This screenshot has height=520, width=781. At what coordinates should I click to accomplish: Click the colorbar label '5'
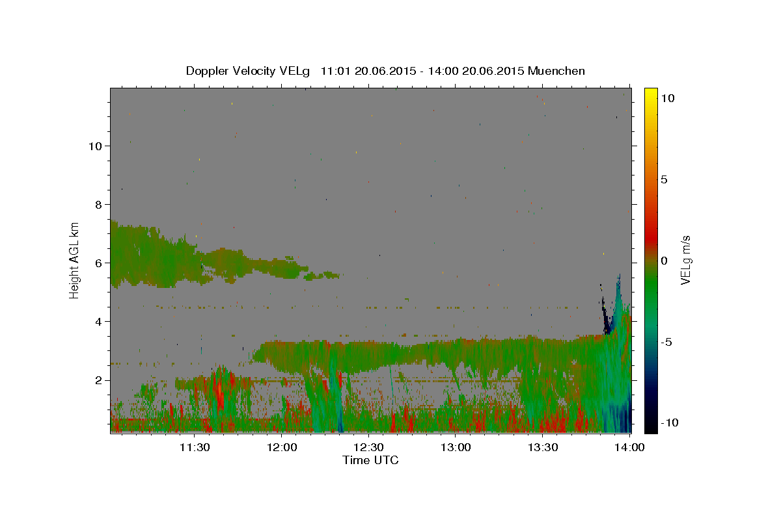664,179
